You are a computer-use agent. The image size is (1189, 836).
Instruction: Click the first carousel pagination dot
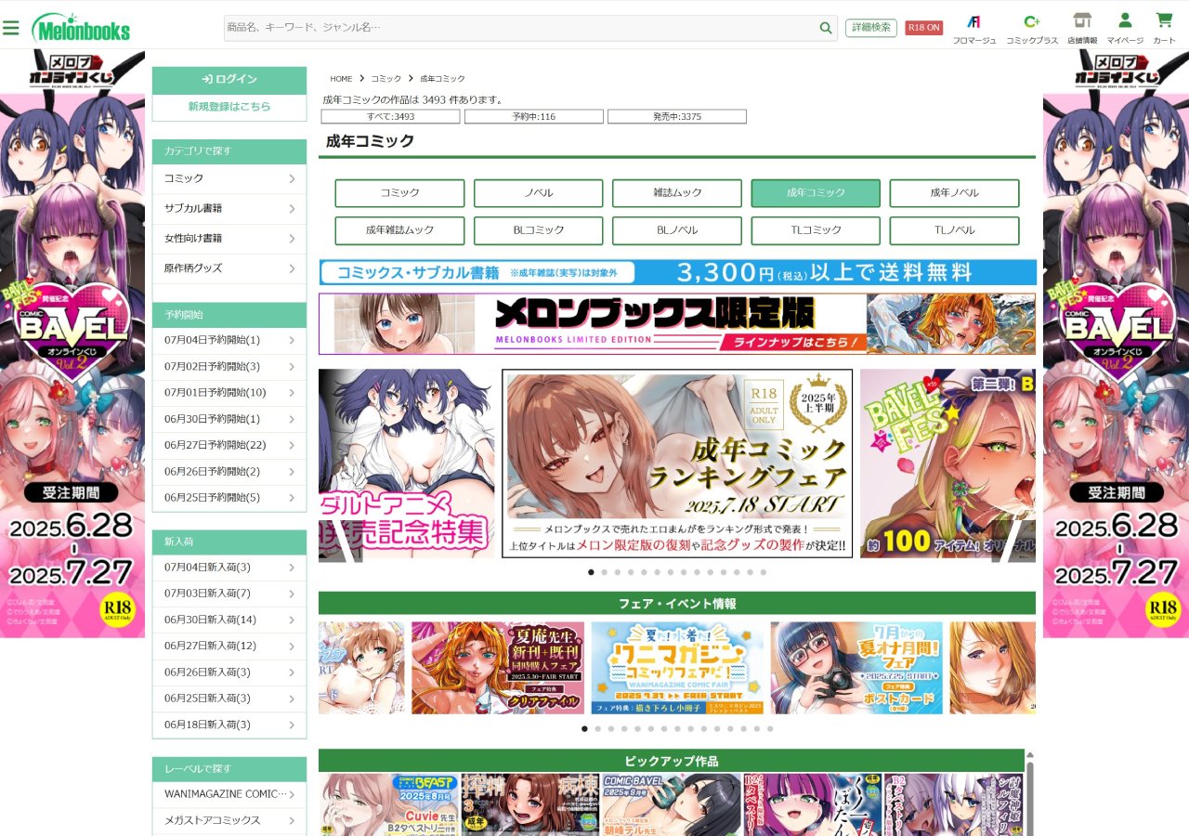pyautogui.click(x=591, y=572)
